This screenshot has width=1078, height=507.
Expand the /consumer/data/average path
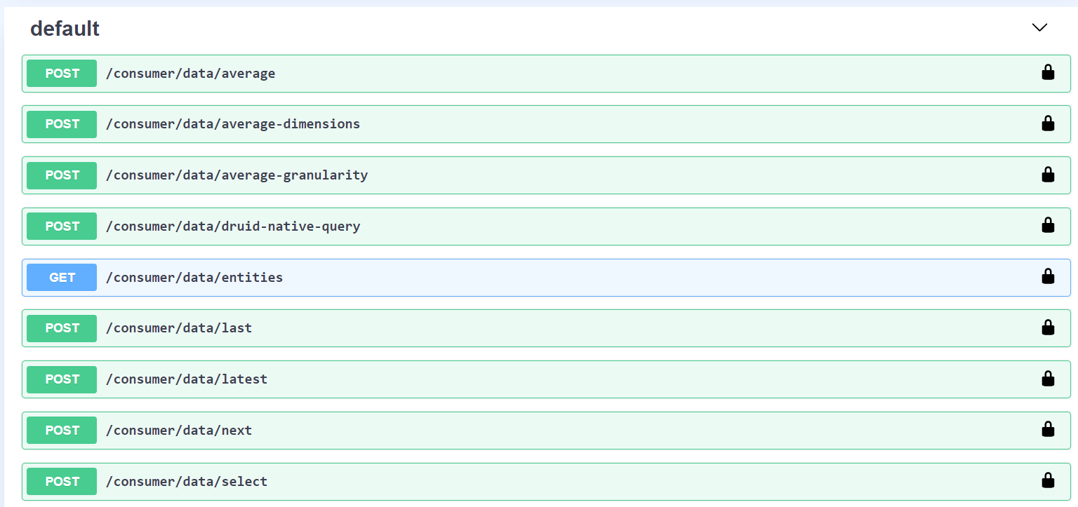tap(190, 74)
